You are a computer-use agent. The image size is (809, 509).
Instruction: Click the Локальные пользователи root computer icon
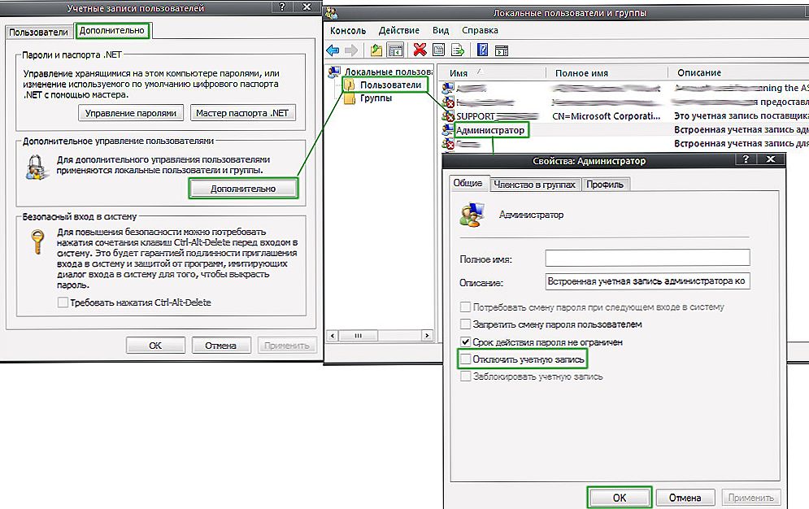tap(334, 72)
